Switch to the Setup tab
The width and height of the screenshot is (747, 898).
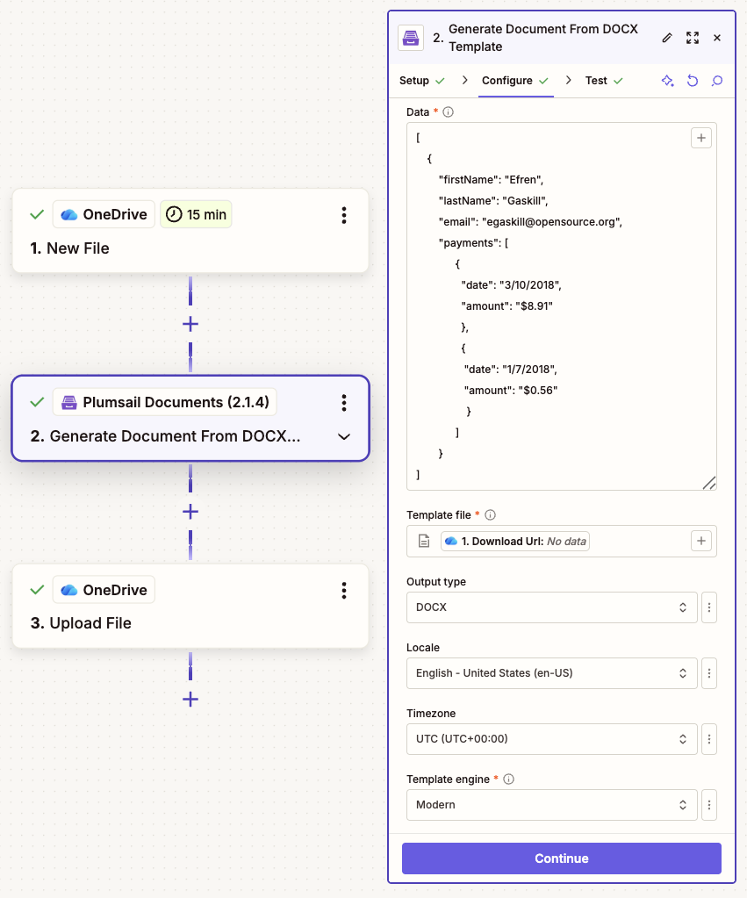click(421, 81)
